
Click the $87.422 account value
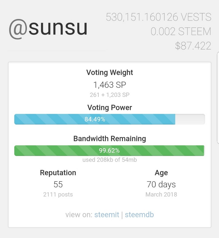[193, 46]
